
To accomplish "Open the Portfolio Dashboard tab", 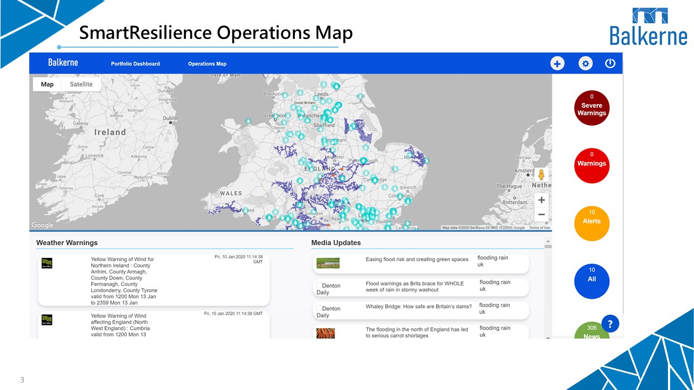I will click(x=136, y=64).
